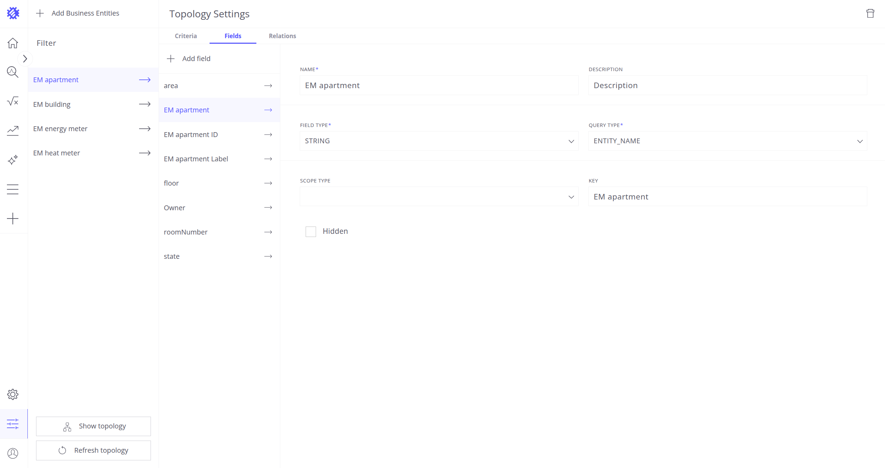Switch to the Criteria tab

(x=186, y=36)
